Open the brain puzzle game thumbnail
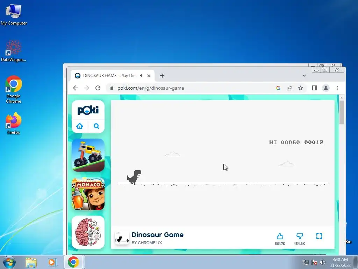 (x=88, y=232)
